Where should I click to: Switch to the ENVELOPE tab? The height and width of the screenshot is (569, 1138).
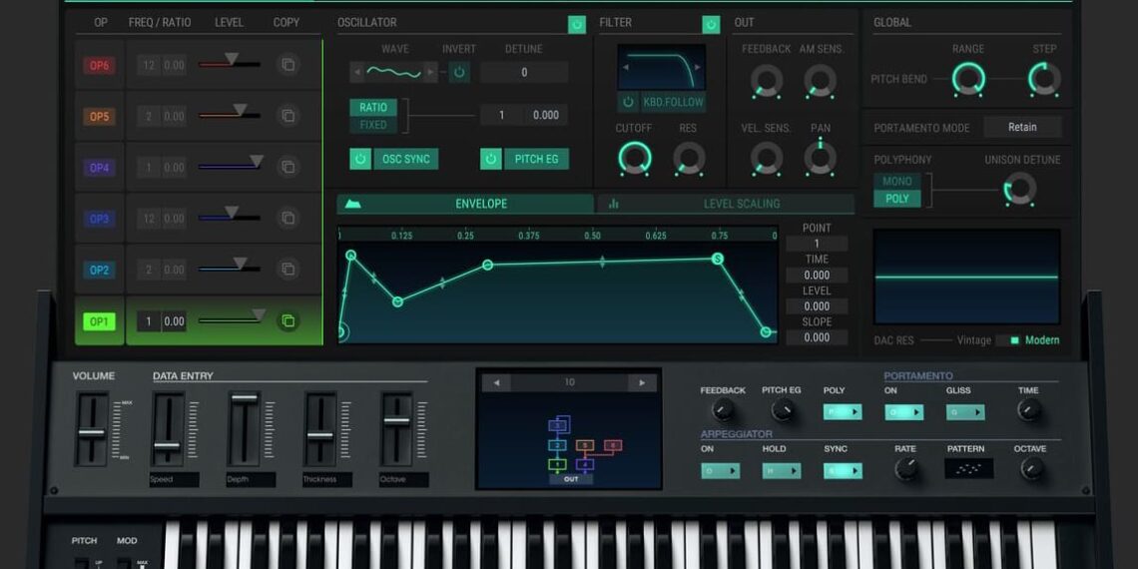[x=465, y=204]
